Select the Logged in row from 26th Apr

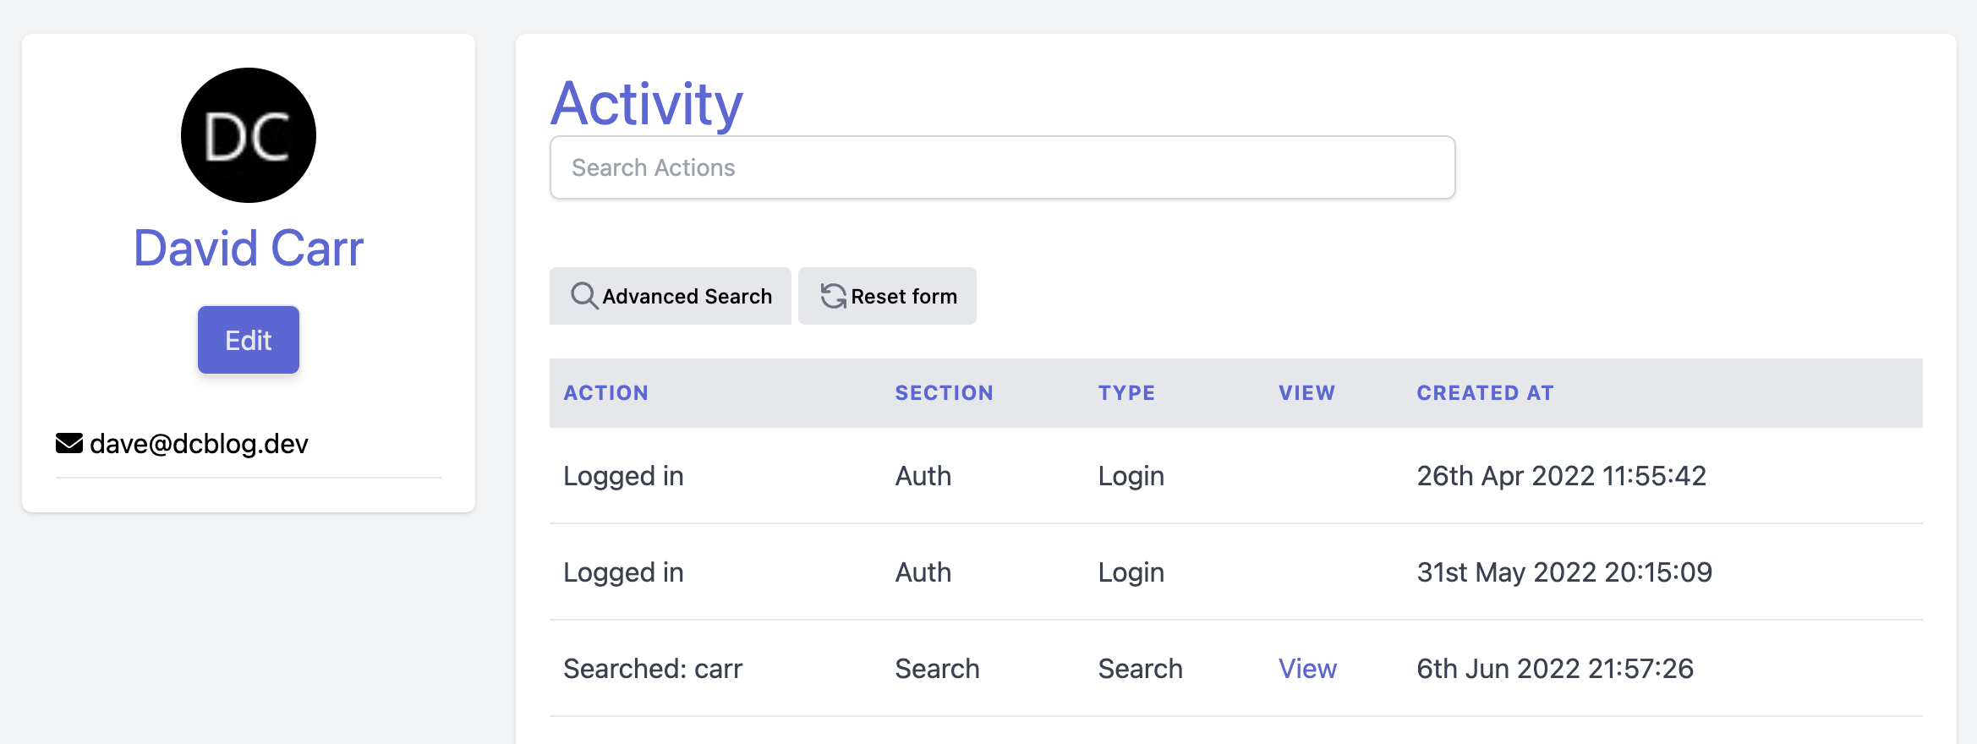[x=1235, y=476]
